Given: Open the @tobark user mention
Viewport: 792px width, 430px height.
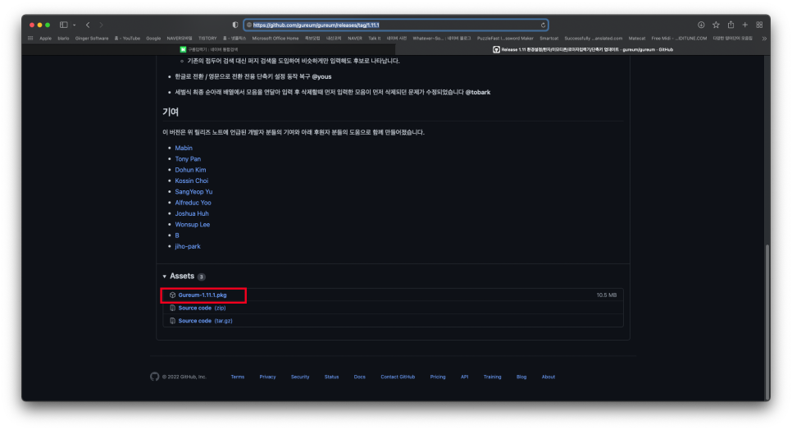Looking at the screenshot, I should click(x=478, y=93).
